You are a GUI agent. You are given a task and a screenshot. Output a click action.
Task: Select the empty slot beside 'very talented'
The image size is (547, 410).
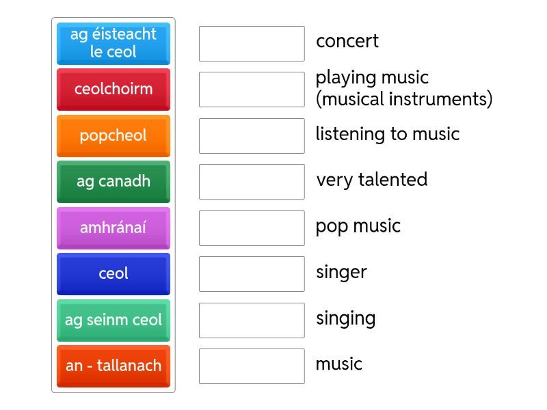[252, 182]
